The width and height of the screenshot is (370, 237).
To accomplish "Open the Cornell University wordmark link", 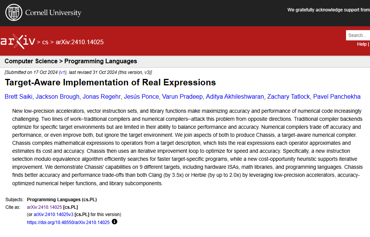I will click(53, 13).
